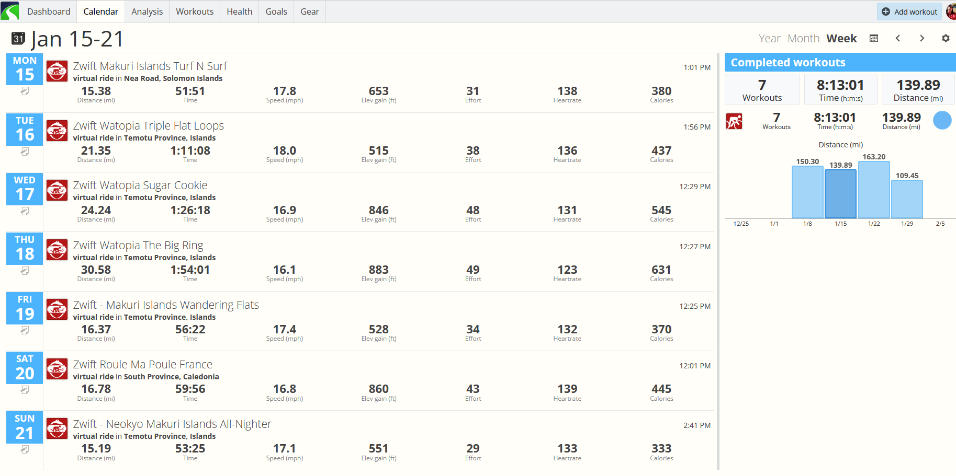The width and height of the screenshot is (956, 476).
Task: Go to the next week arrow
Action: pos(922,38)
